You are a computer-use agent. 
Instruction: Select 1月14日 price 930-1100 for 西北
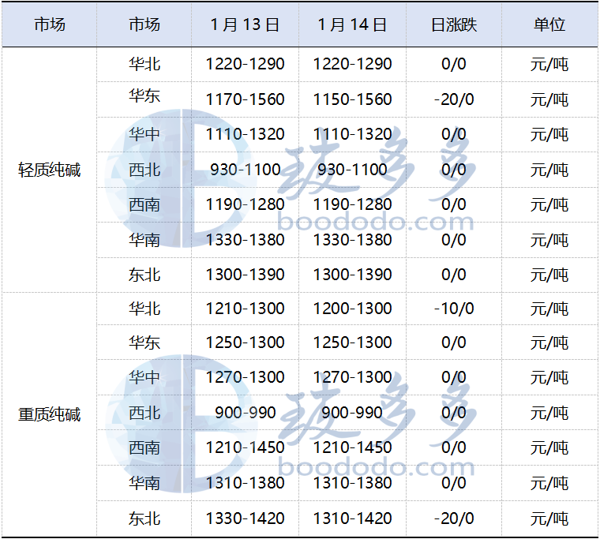tap(352, 170)
